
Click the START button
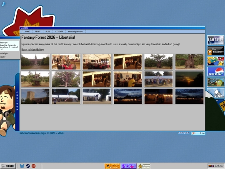(8, 166)
